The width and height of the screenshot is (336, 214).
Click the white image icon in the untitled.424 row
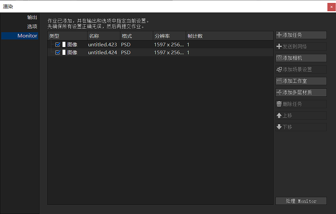coord(64,52)
